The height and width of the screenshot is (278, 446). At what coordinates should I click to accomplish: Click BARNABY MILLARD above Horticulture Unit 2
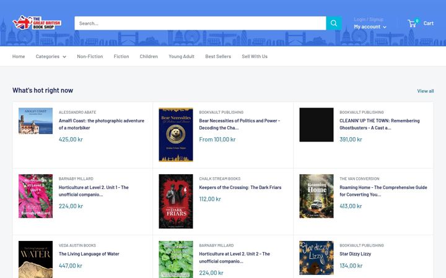click(x=216, y=245)
